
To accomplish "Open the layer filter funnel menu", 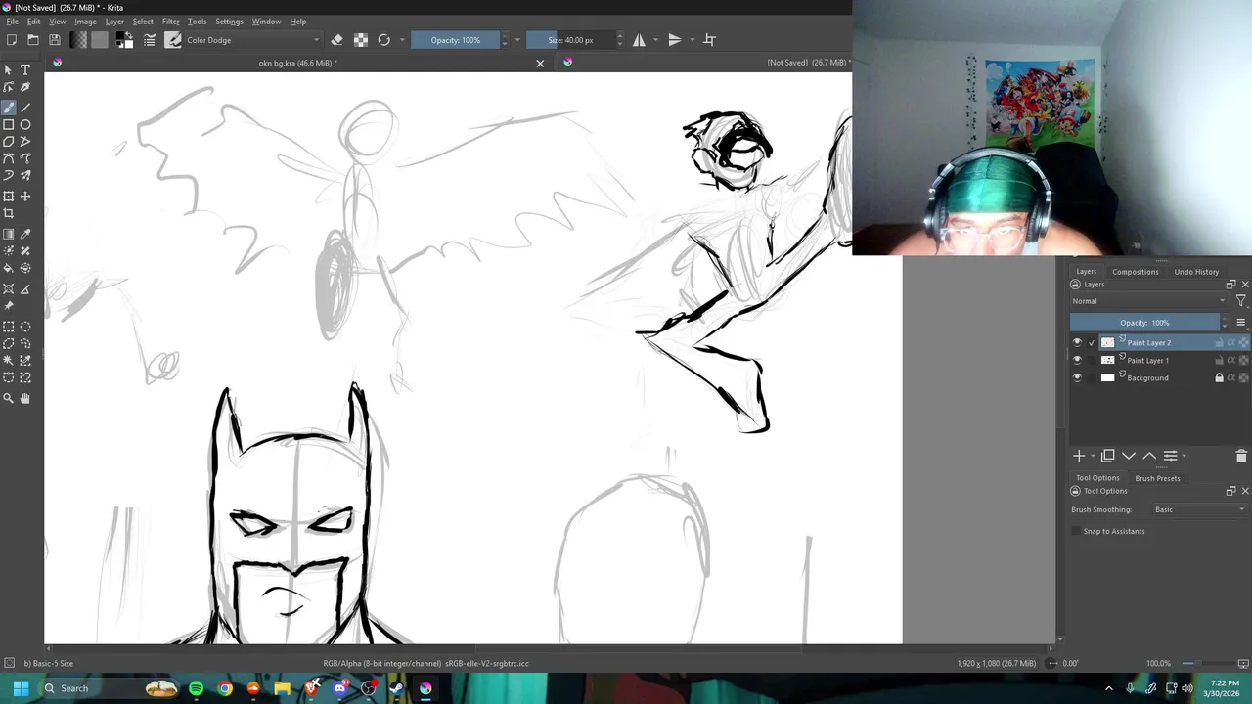I will click(1240, 301).
